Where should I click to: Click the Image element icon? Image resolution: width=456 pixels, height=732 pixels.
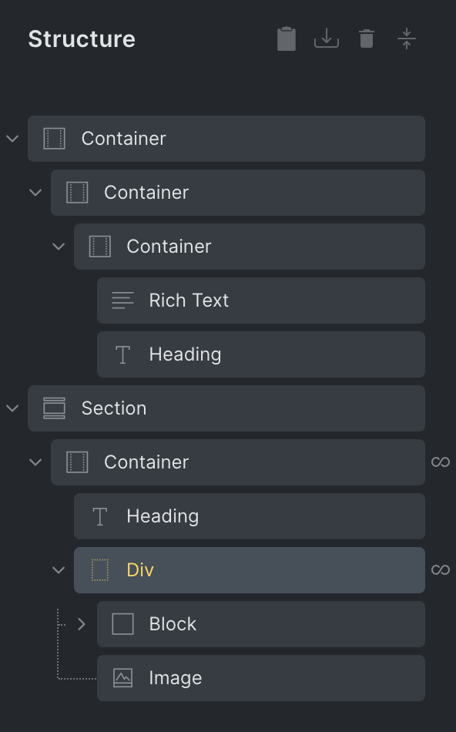click(122, 678)
